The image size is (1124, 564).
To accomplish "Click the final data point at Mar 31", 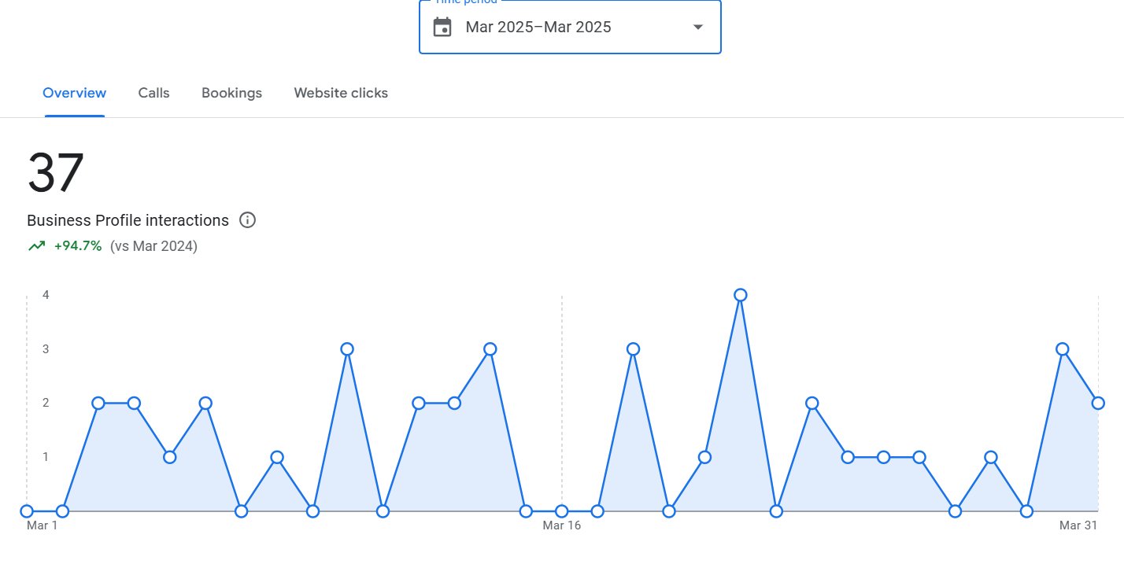I will click(1098, 403).
